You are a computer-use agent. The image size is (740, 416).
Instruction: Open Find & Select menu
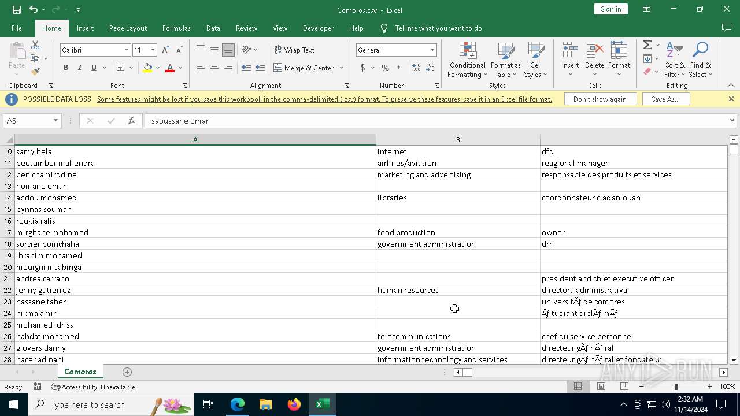[700, 60]
